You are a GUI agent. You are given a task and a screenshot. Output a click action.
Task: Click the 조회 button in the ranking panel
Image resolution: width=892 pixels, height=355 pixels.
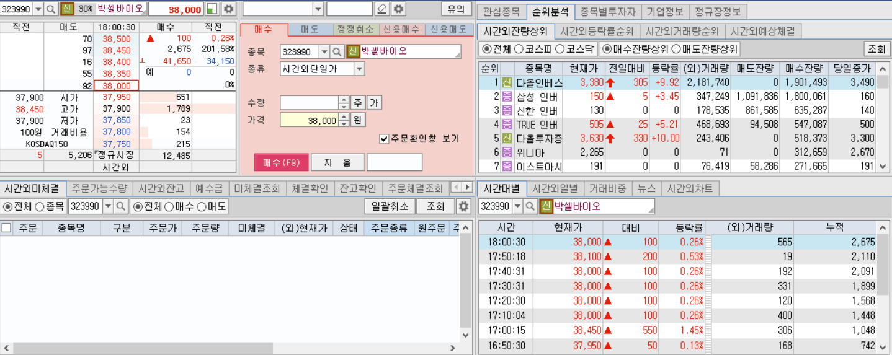click(x=876, y=49)
